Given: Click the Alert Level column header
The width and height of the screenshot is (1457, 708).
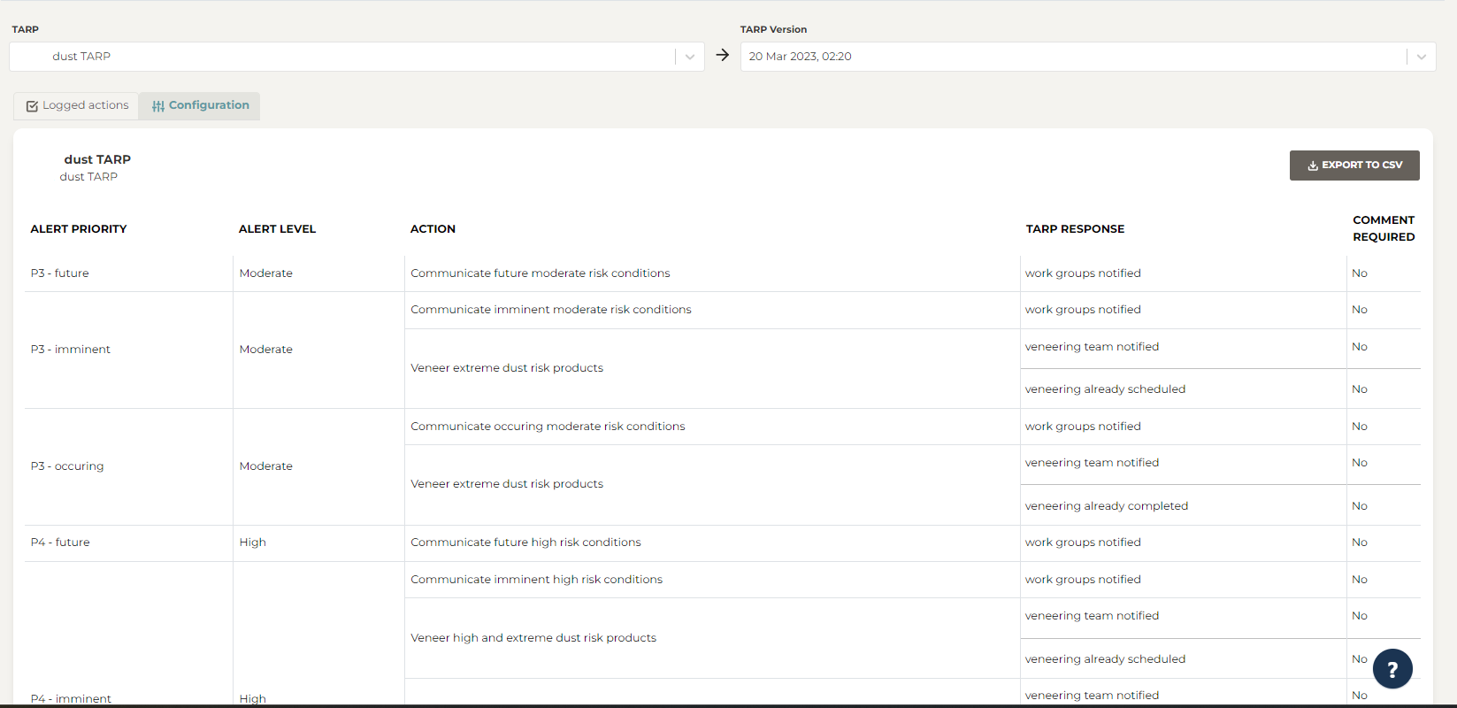Looking at the screenshot, I should coord(277,229).
